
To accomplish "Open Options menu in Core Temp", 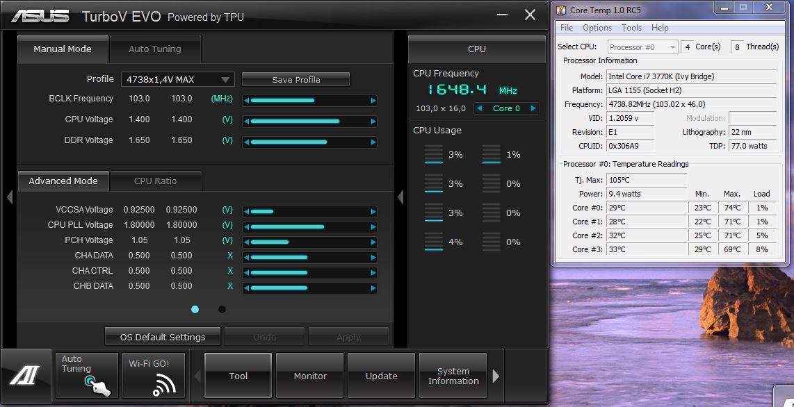I will pyautogui.click(x=597, y=28).
